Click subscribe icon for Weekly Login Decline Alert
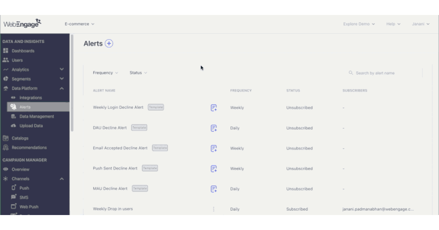439x230 pixels. click(x=214, y=107)
